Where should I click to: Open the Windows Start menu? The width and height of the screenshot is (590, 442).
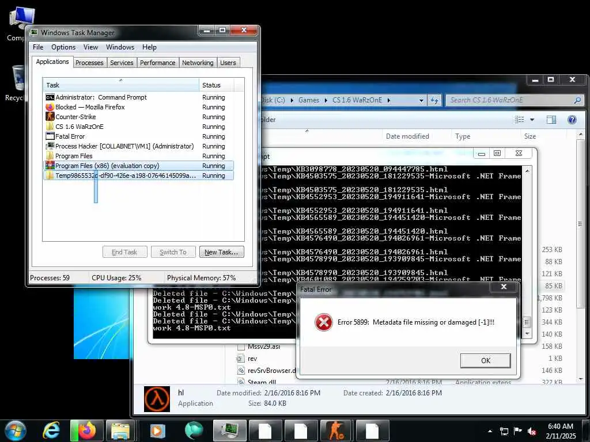(x=14, y=430)
